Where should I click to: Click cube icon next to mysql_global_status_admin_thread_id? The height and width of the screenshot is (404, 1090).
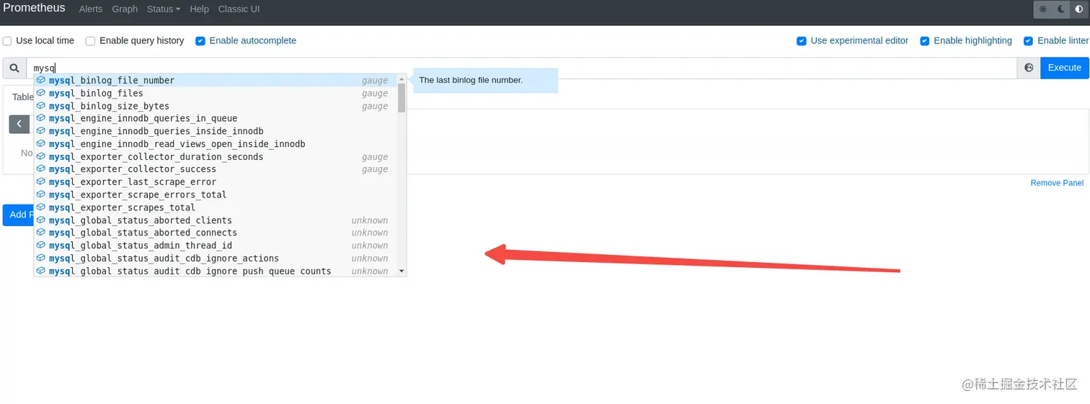pyautogui.click(x=41, y=246)
